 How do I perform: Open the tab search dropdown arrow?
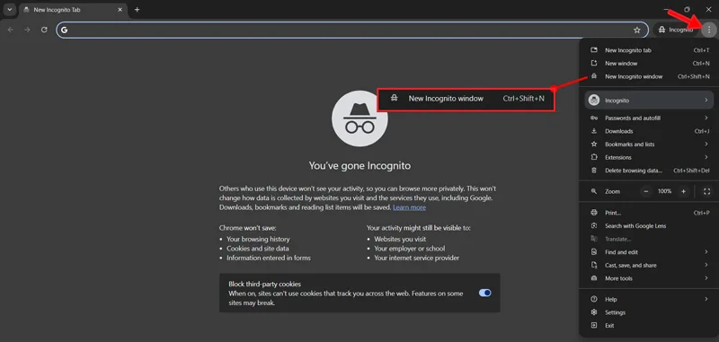(10, 10)
